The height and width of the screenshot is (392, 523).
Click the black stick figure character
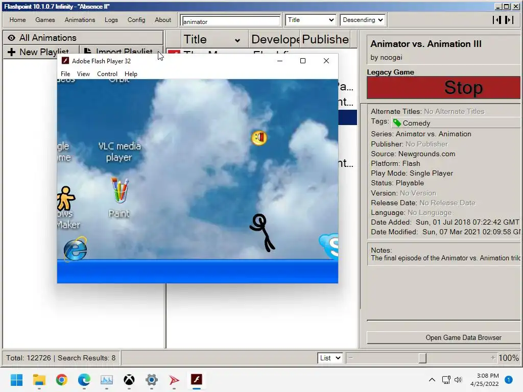click(262, 233)
